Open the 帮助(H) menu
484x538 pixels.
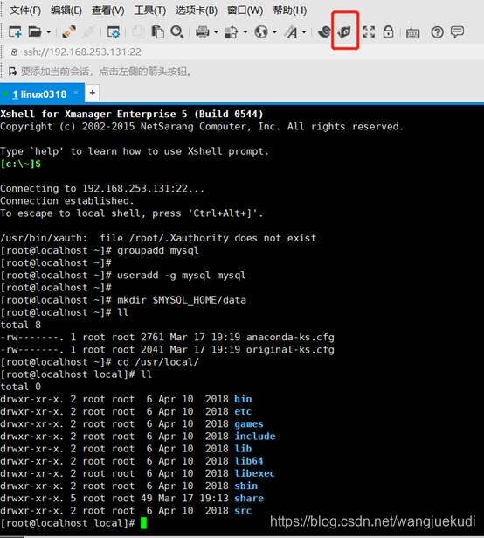coord(290,10)
